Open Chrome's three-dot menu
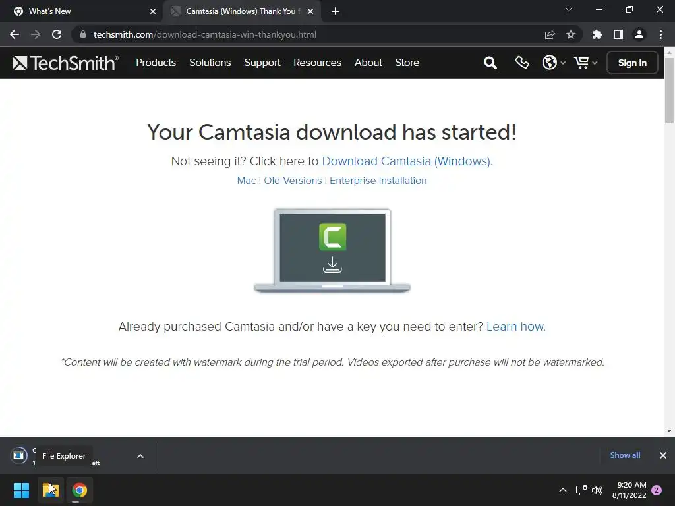Image resolution: width=675 pixels, height=506 pixels. point(660,34)
